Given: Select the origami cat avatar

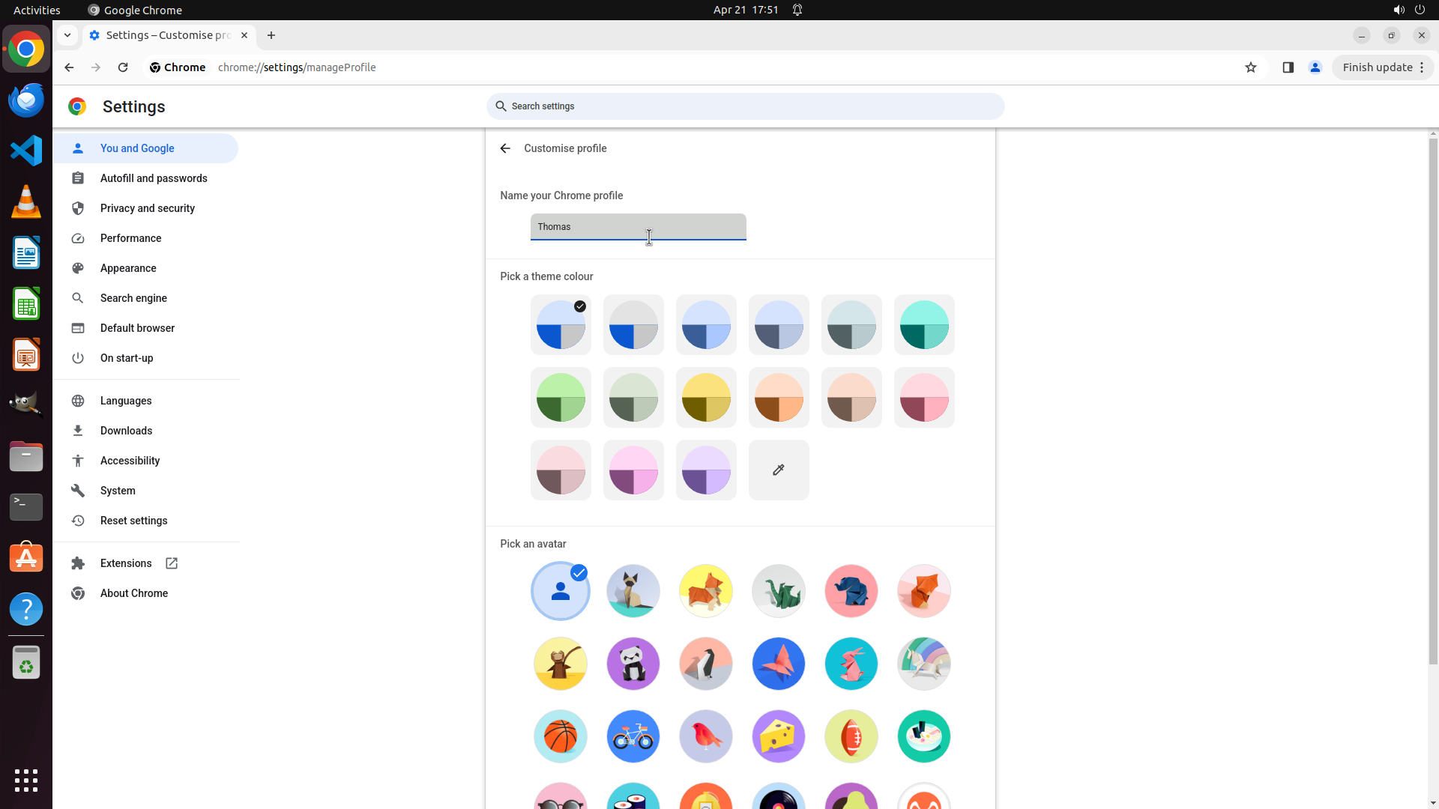Looking at the screenshot, I should coord(633,591).
